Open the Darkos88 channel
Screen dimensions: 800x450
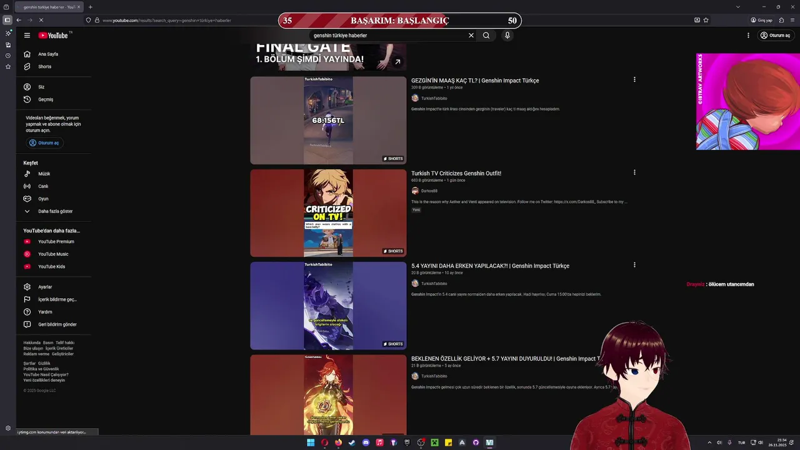(x=429, y=191)
